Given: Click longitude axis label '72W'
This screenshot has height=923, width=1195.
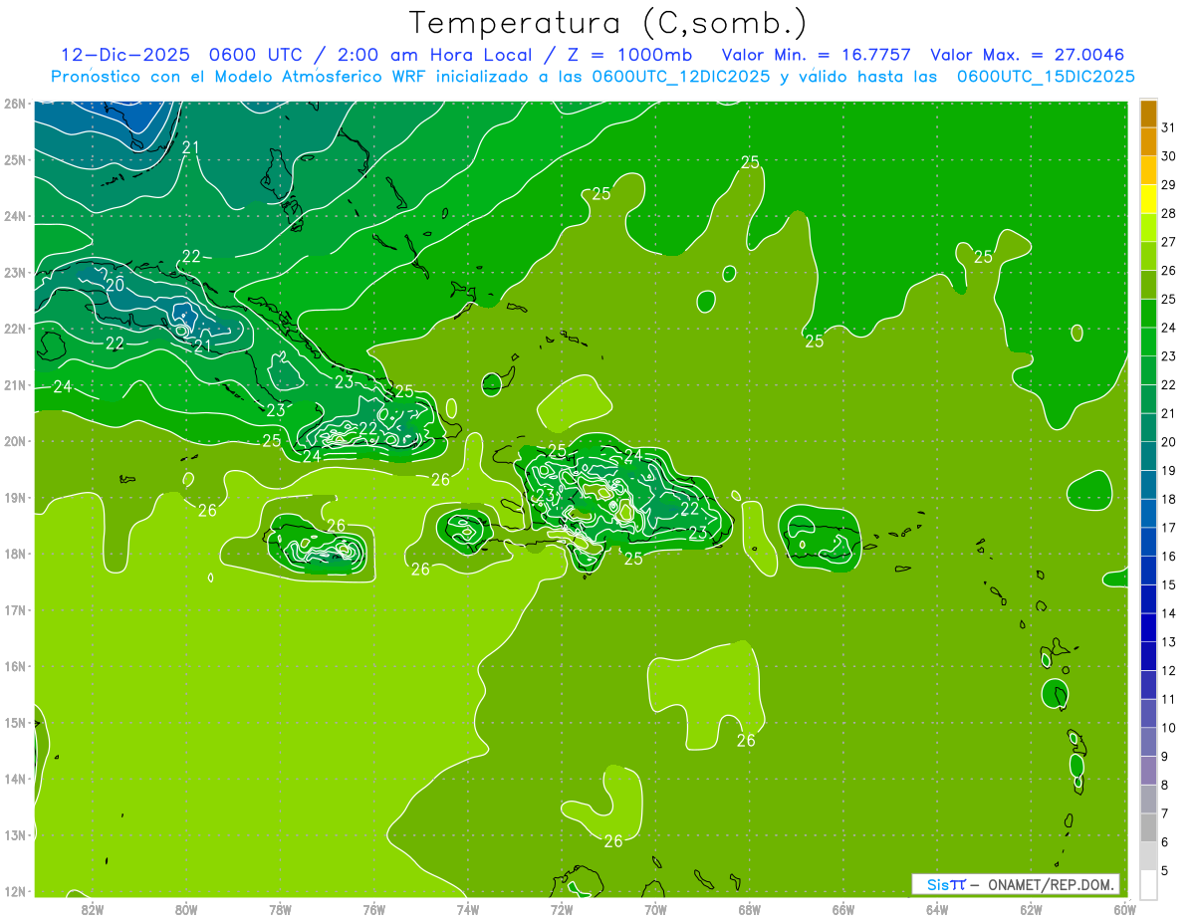Looking at the screenshot, I should pos(561,909).
